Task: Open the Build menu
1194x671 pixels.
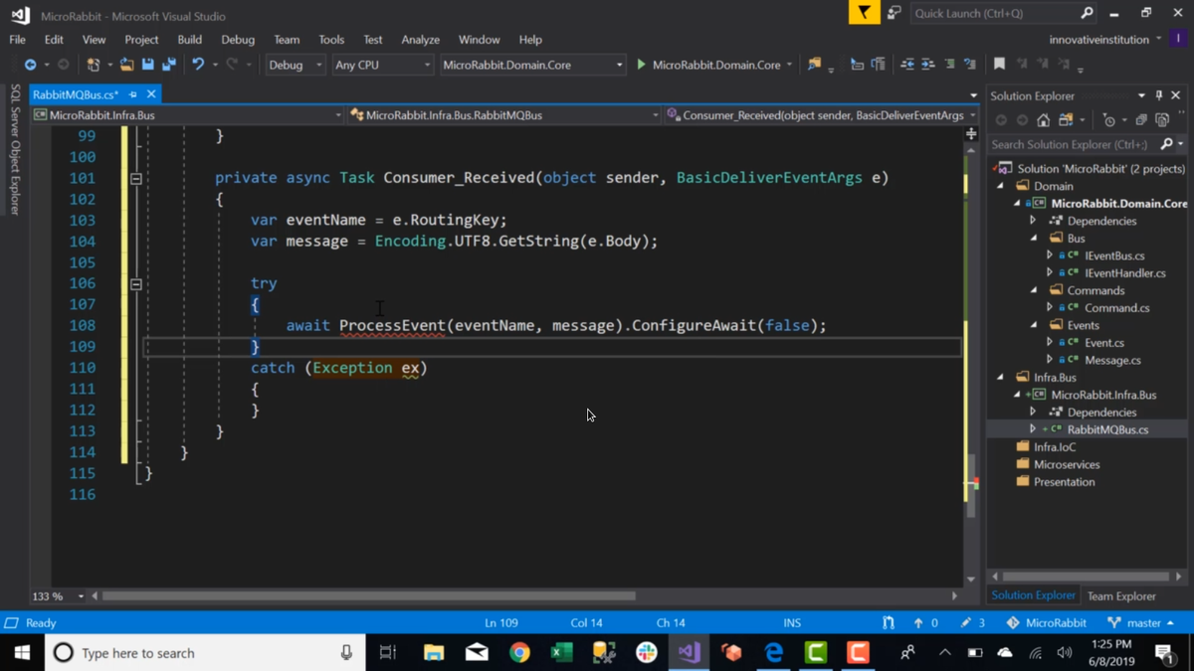Action: click(189, 40)
